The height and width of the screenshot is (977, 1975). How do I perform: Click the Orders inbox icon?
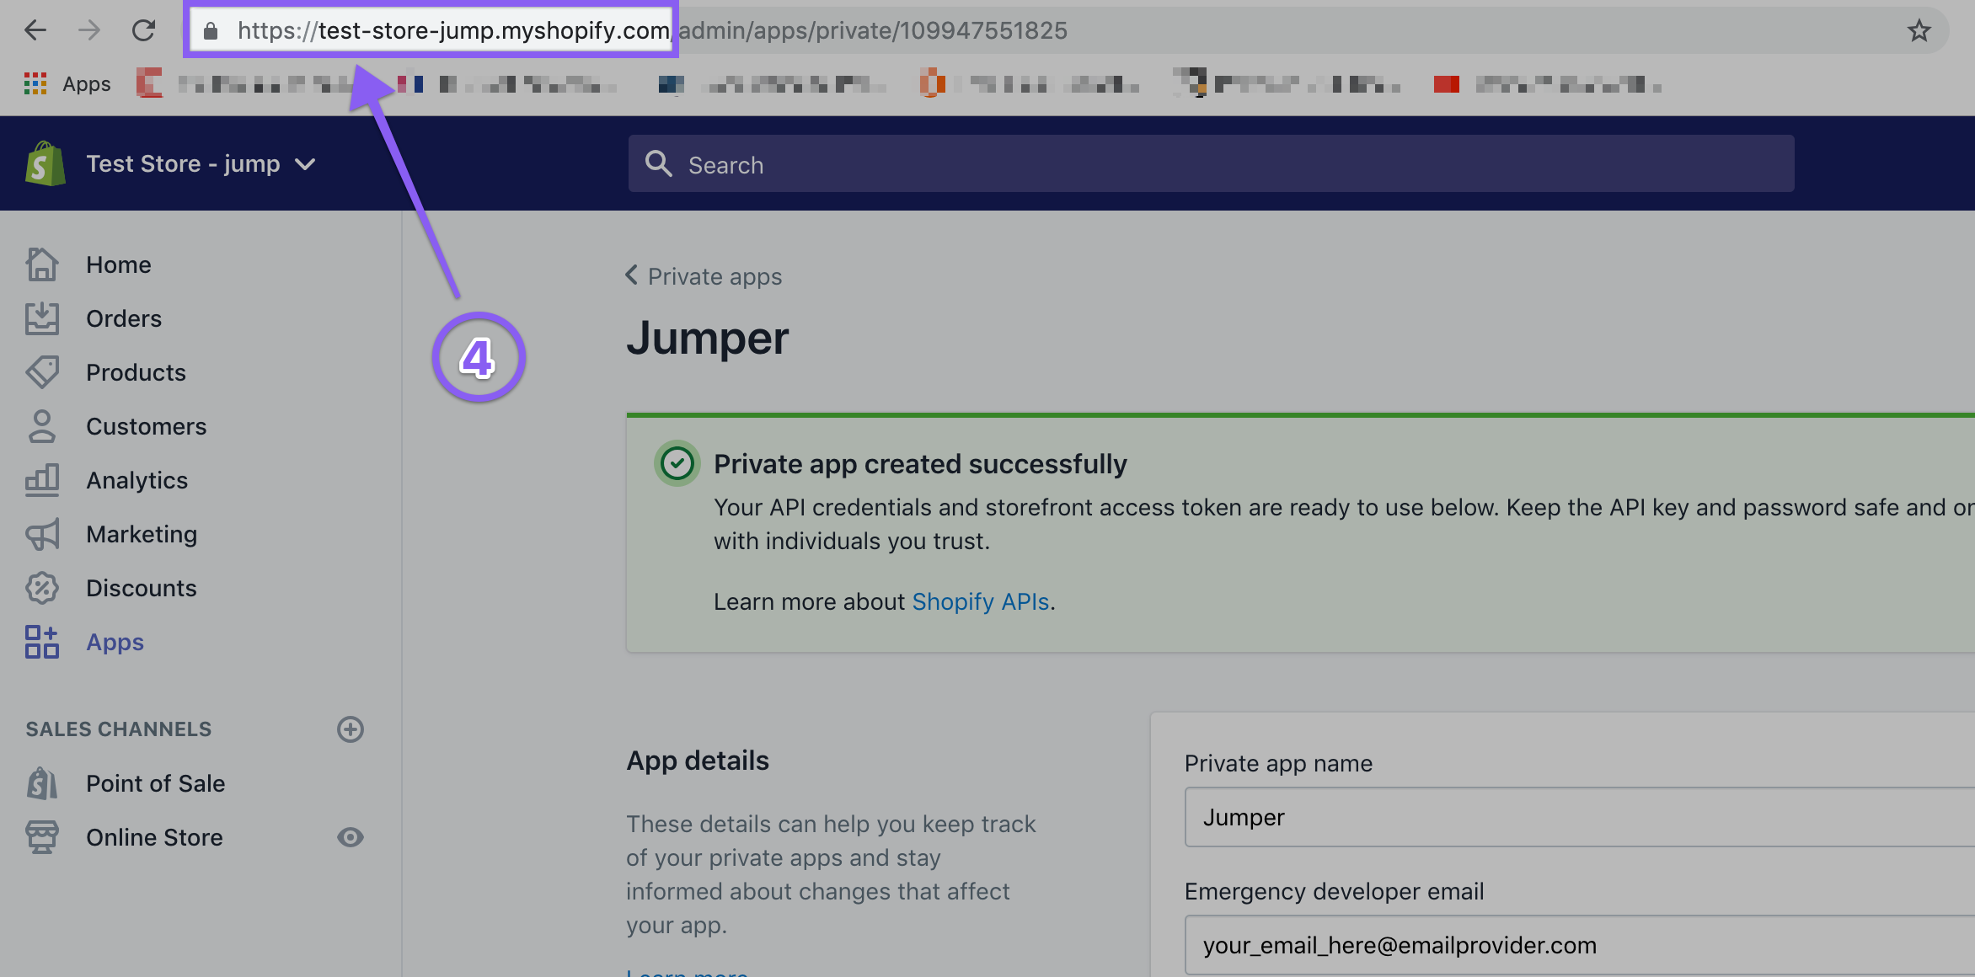pos(42,318)
